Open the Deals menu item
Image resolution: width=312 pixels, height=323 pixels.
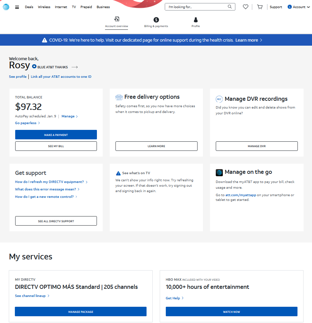(29, 7)
